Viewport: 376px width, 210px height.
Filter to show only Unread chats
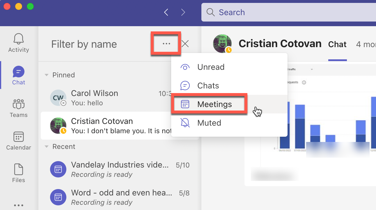[211, 67]
